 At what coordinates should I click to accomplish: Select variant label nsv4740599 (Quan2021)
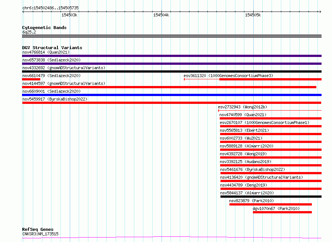243,115
